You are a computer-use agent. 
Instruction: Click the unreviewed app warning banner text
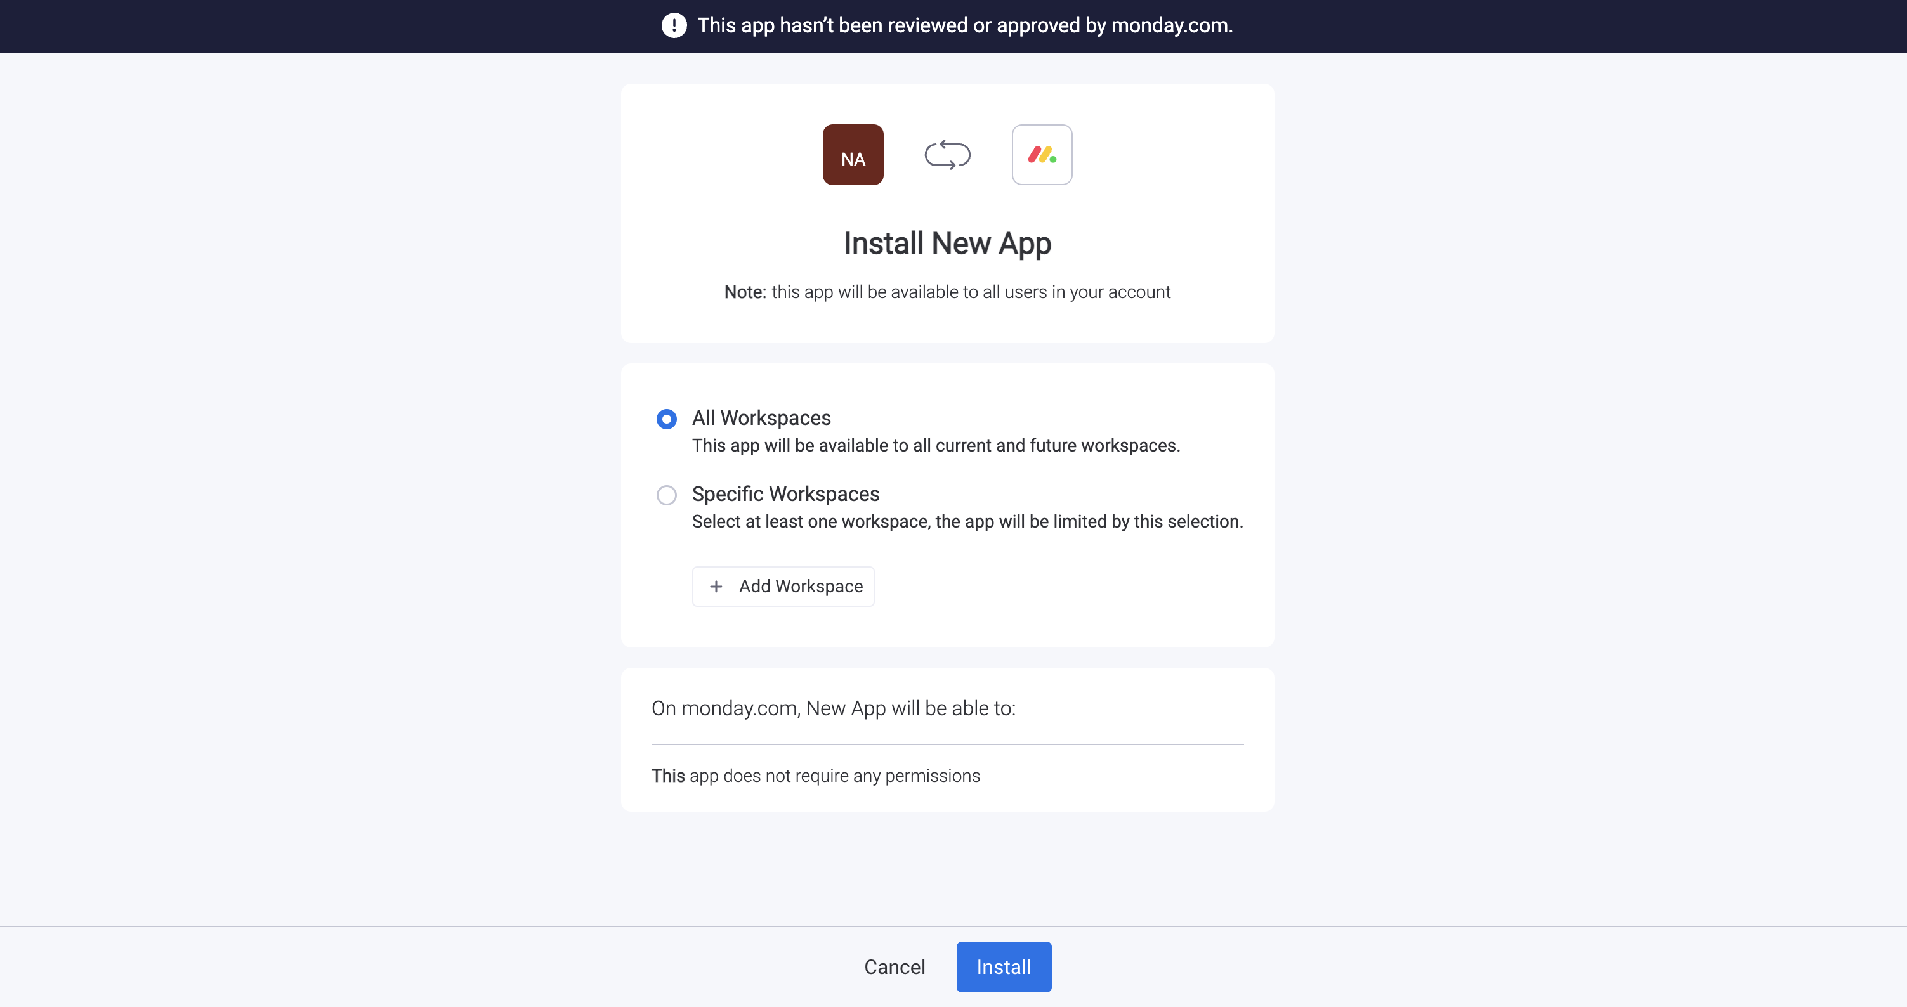(965, 26)
